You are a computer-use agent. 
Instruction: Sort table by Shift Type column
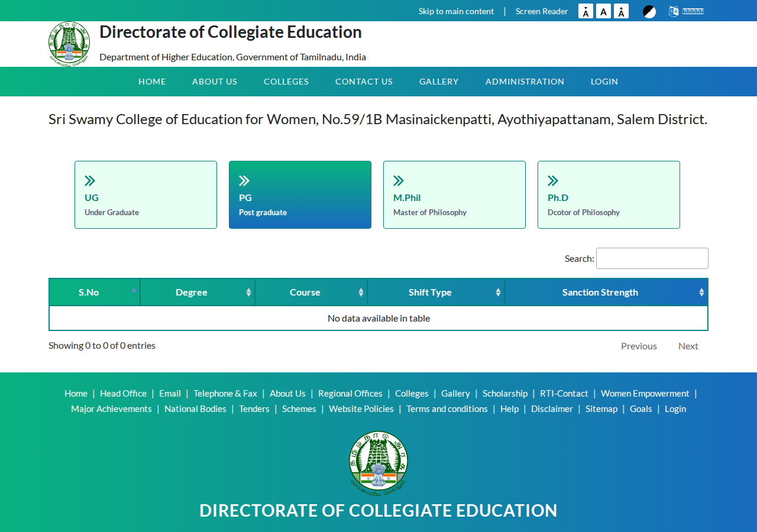tap(436, 292)
